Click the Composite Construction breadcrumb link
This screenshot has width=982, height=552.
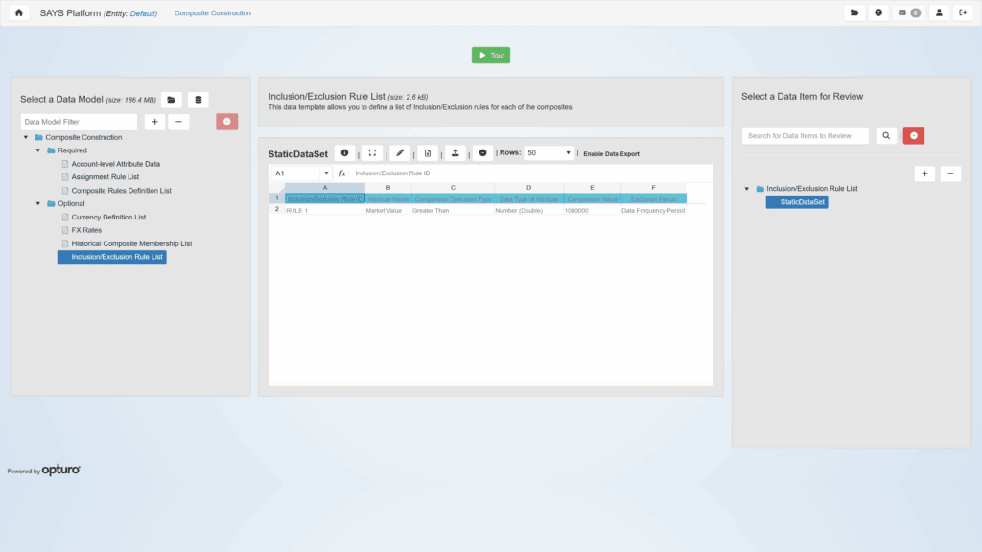tap(213, 13)
